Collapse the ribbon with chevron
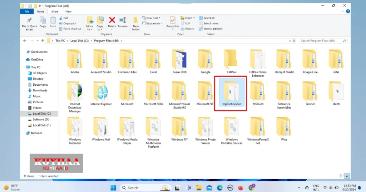The height and width of the screenshot is (192, 366). point(343,11)
